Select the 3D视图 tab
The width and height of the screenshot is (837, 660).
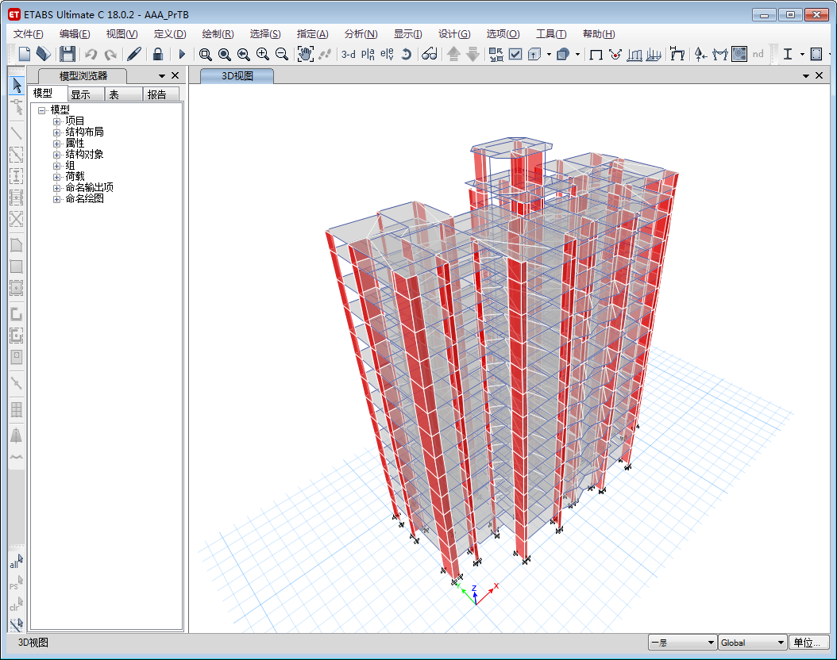(x=237, y=76)
